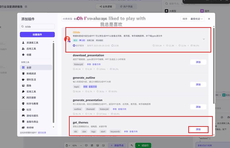Click the 扣子官方 publisher icon
This screenshot has height=148, width=230.
(74, 46)
